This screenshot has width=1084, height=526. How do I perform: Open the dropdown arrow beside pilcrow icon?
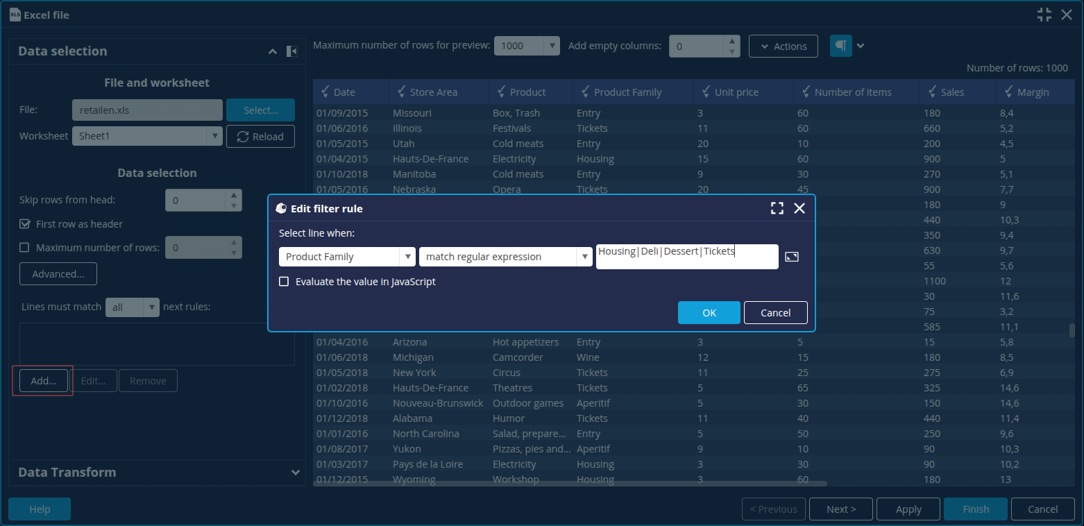861,46
